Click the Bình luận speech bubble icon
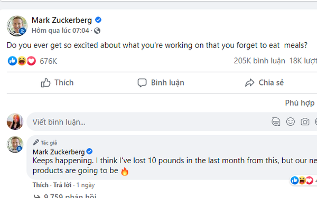 click(x=142, y=83)
